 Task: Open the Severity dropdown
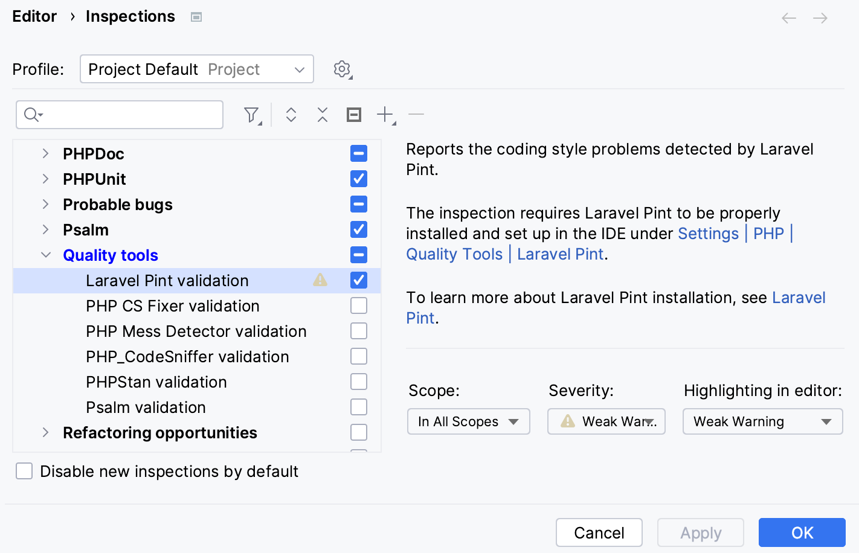pos(606,421)
